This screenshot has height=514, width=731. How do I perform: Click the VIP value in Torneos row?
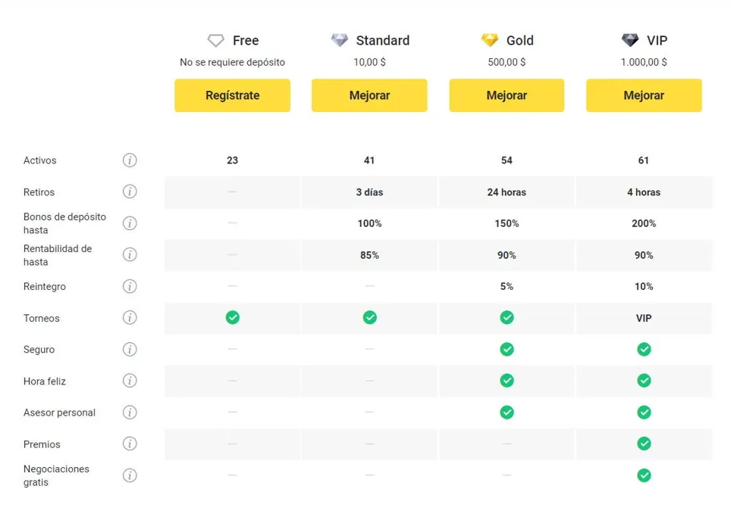click(644, 318)
